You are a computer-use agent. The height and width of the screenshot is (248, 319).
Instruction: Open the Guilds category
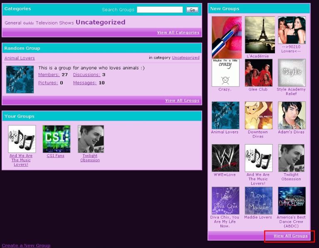[28, 23]
